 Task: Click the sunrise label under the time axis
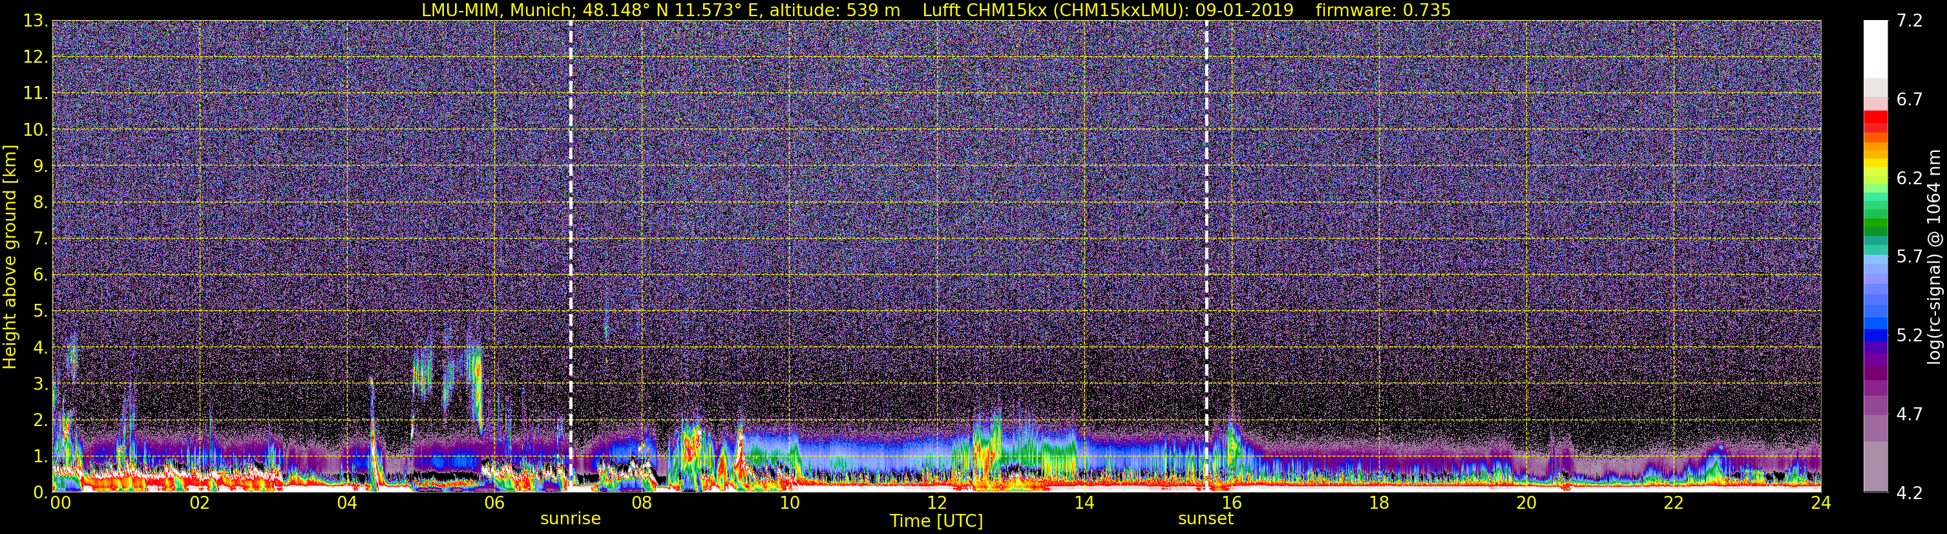(x=570, y=519)
